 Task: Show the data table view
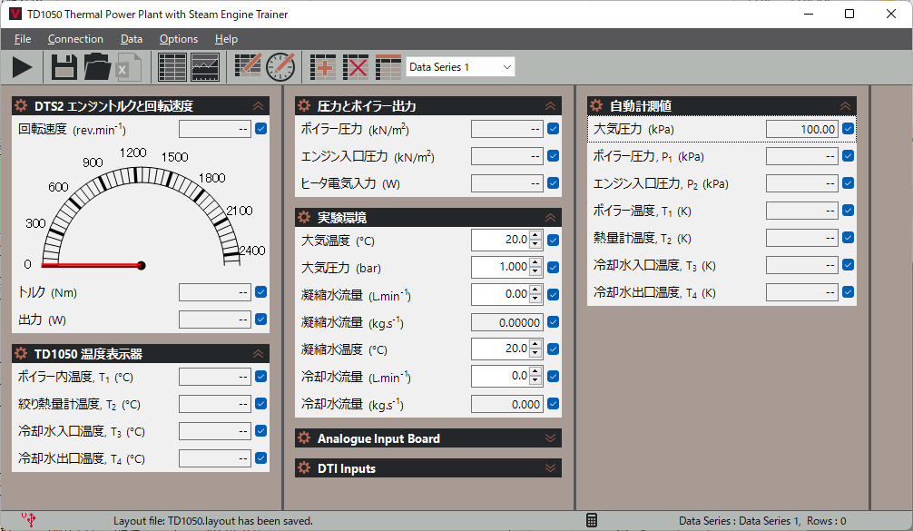172,67
